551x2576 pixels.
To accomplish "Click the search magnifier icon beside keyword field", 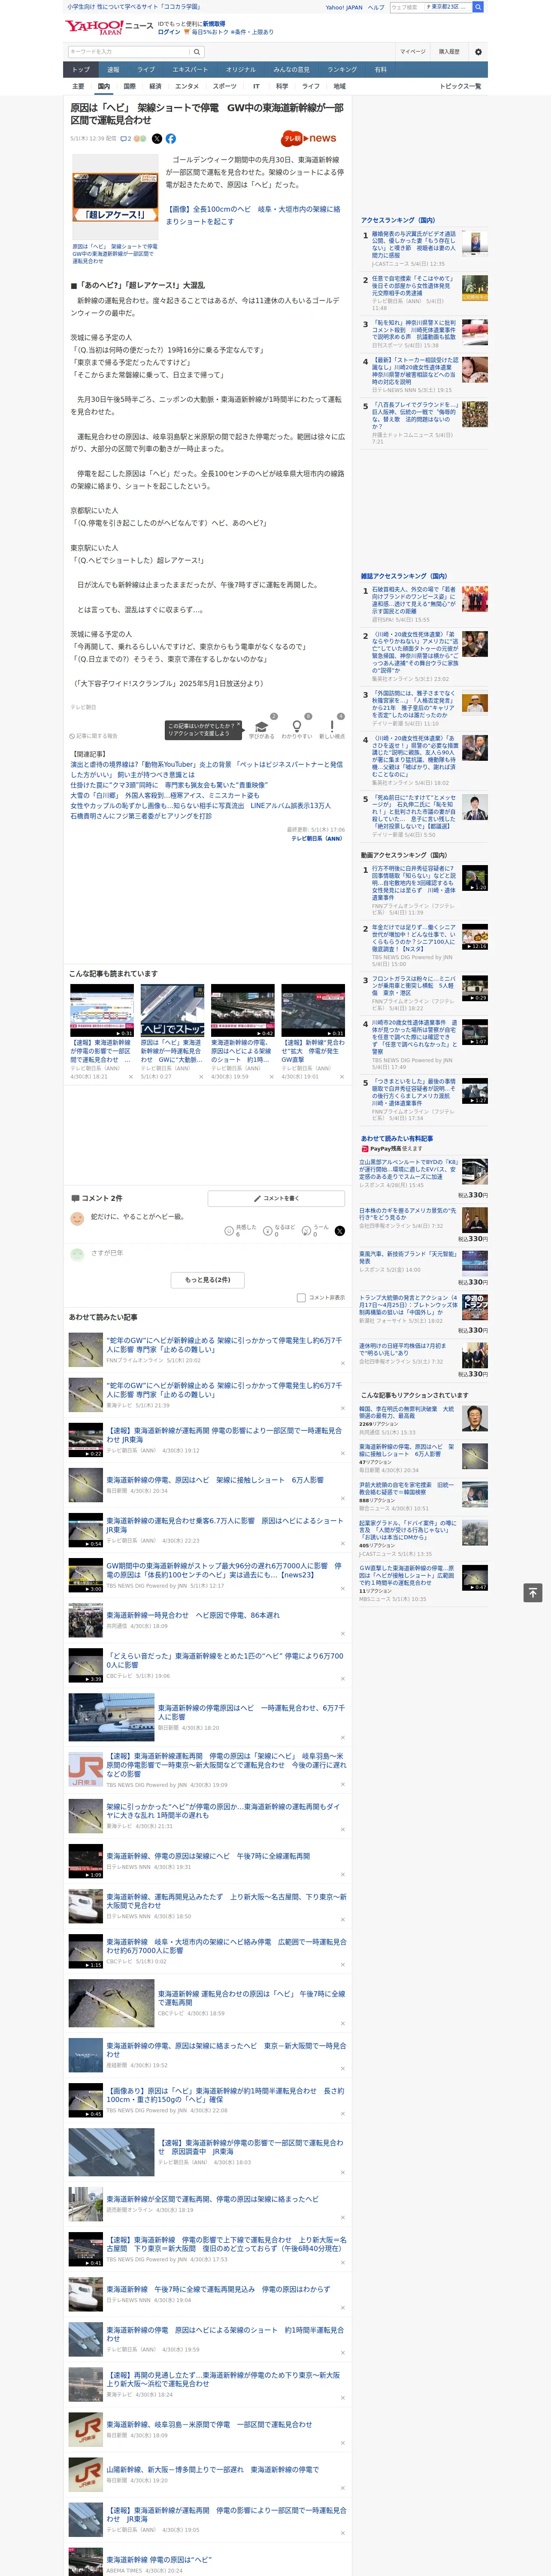I will coord(197,52).
